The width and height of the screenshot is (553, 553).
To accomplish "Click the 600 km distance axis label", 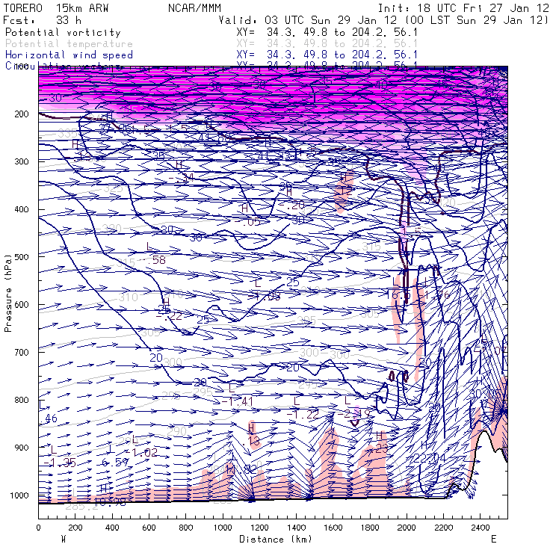I will (x=149, y=528).
